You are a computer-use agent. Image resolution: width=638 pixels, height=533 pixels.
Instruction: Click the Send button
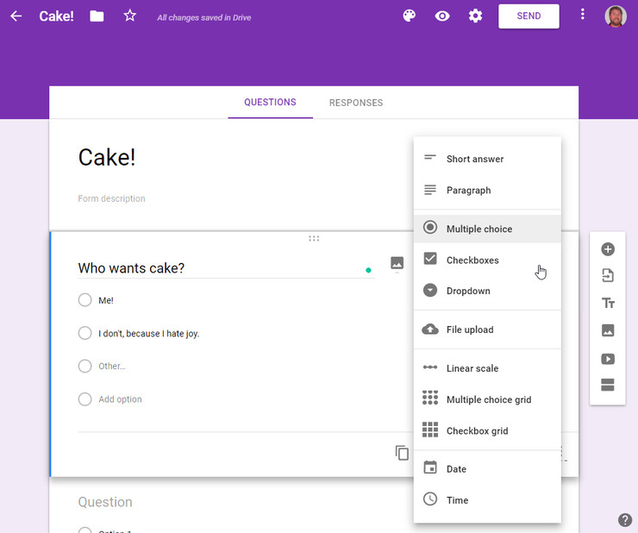[x=529, y=16]
